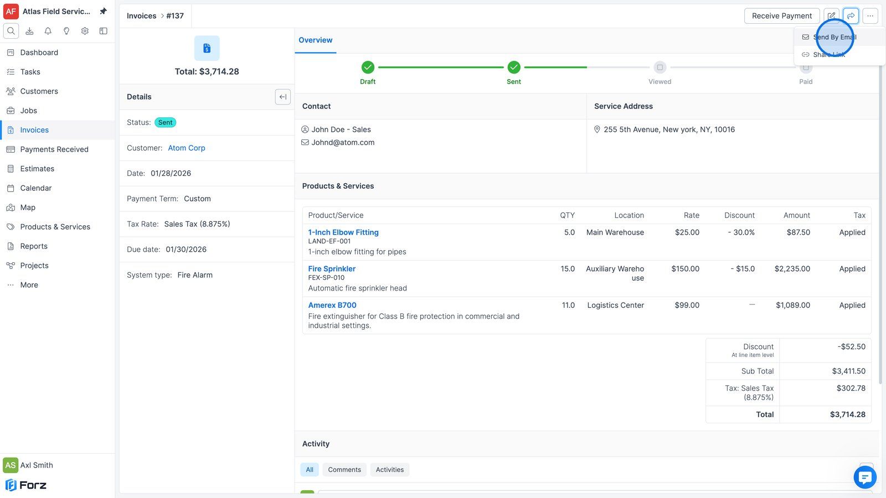This screenshot has height=498, width=886.
Task: Open Axl Smith user profile
Action: click(x=29, y=465)
